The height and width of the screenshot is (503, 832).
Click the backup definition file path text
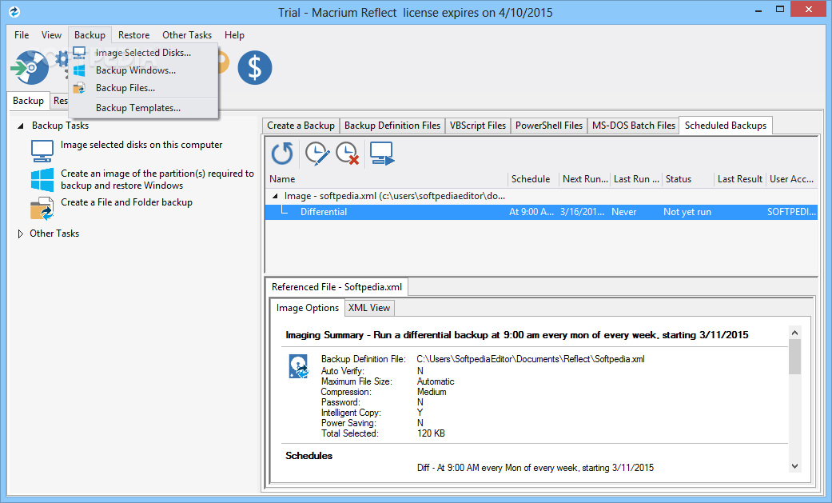coord(531,359)
